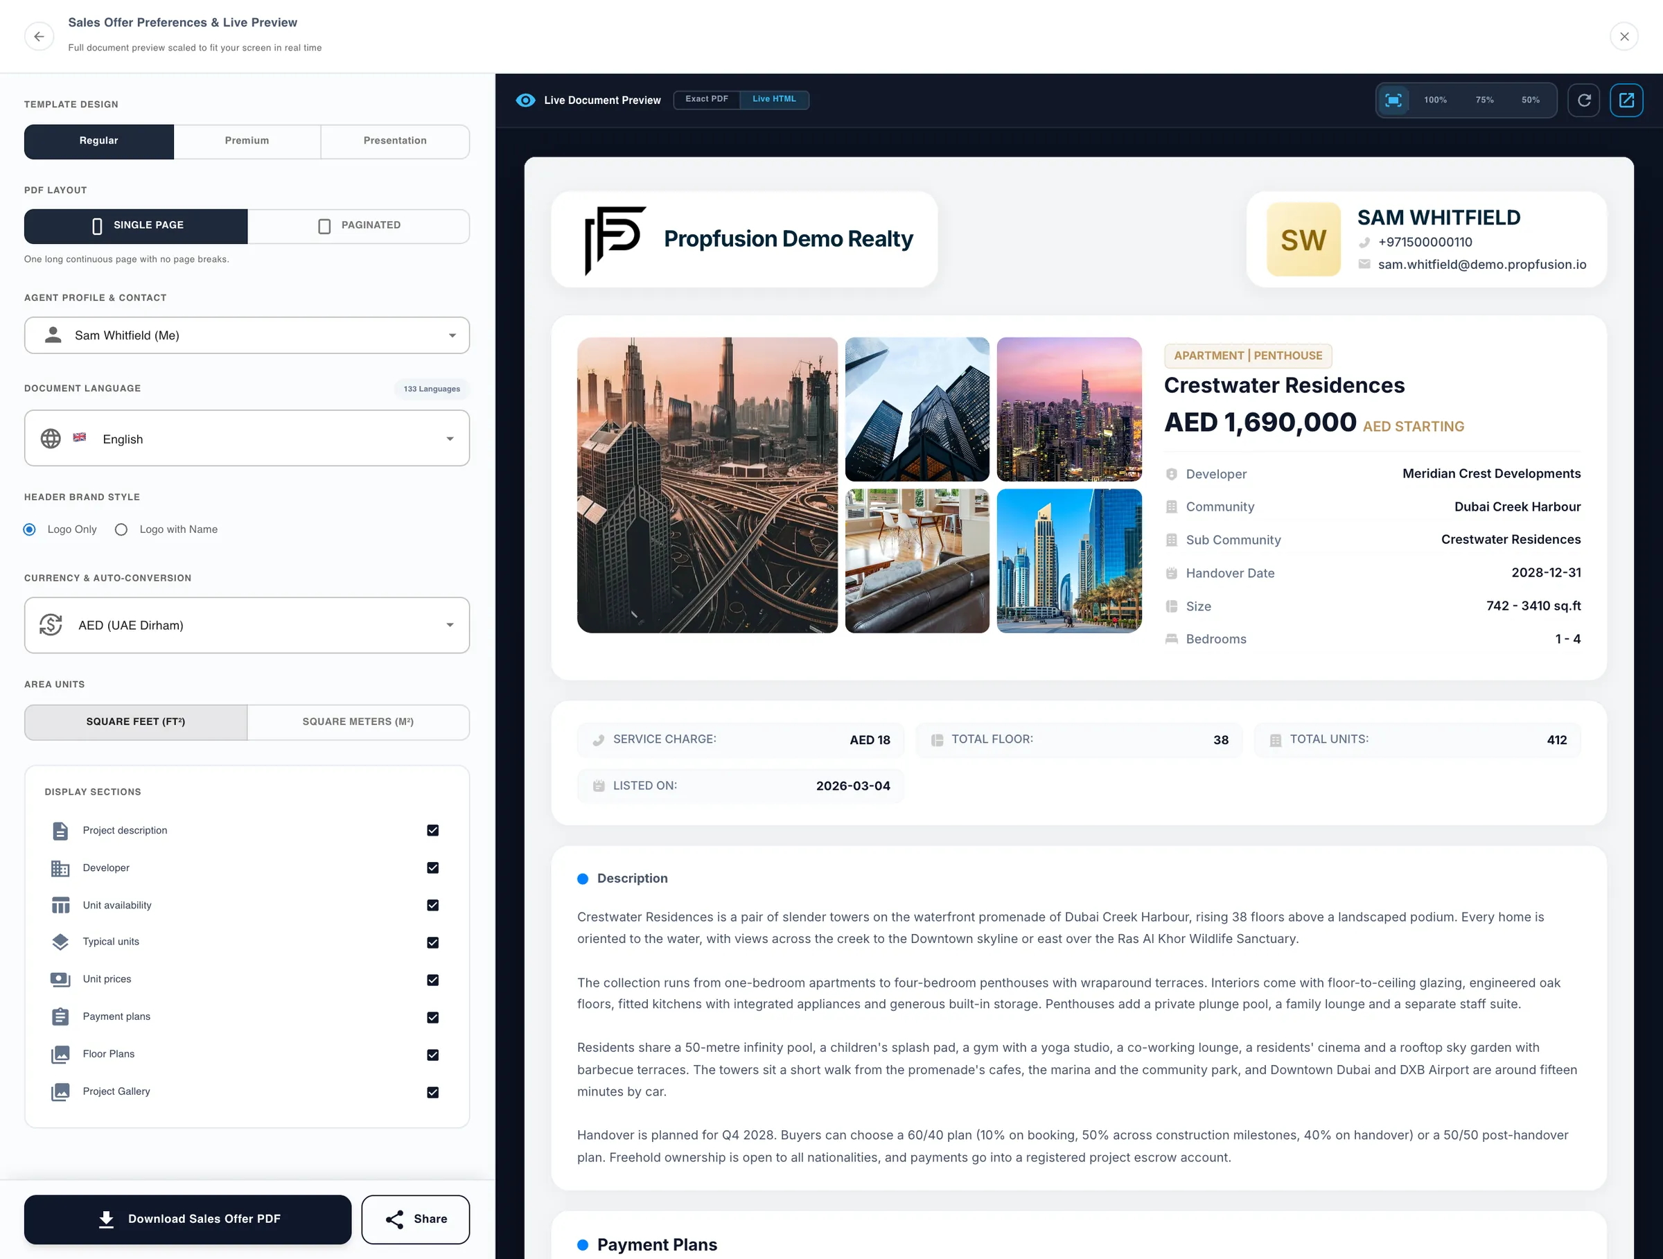Select Square Meters (M²) area unit
This screenshot has height=1259, width=1663.
(358, 721)
